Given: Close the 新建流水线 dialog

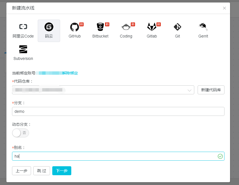Looking at the screenshot, I should [x=224, y=8].
